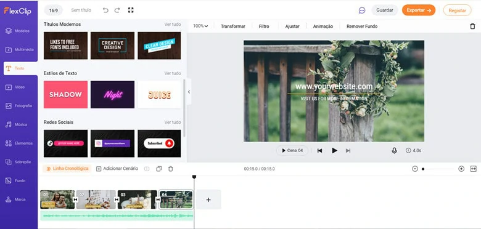The height and width of the screenshot is (229, 481).
Task: Click Visit Us For More Information text
Action: click(334, 99)
